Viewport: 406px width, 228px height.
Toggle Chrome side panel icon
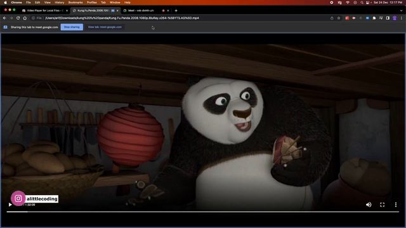[388, 18]
